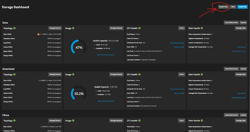Open View S.M.A.R.T. Tests for Data
The height and width of the screenshot is (132, 250).
(239, 51)
